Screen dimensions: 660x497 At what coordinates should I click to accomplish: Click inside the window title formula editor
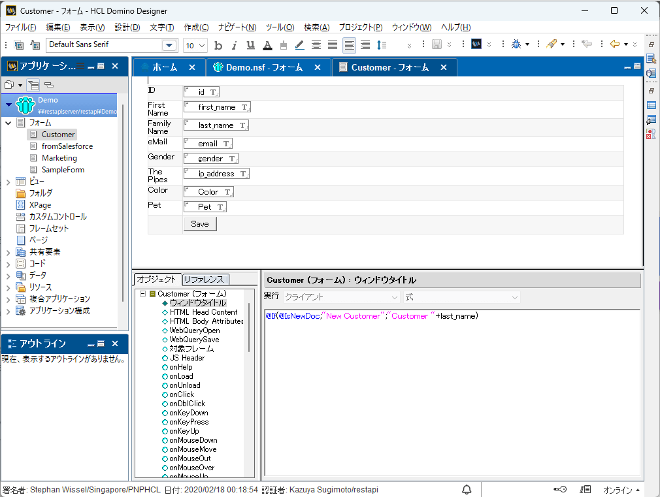(x=452, y=393)
